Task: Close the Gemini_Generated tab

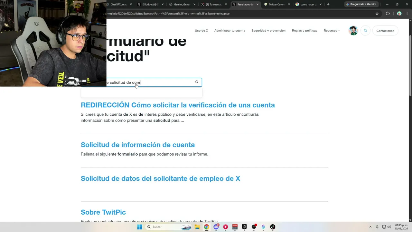Action: coord(194,5)
